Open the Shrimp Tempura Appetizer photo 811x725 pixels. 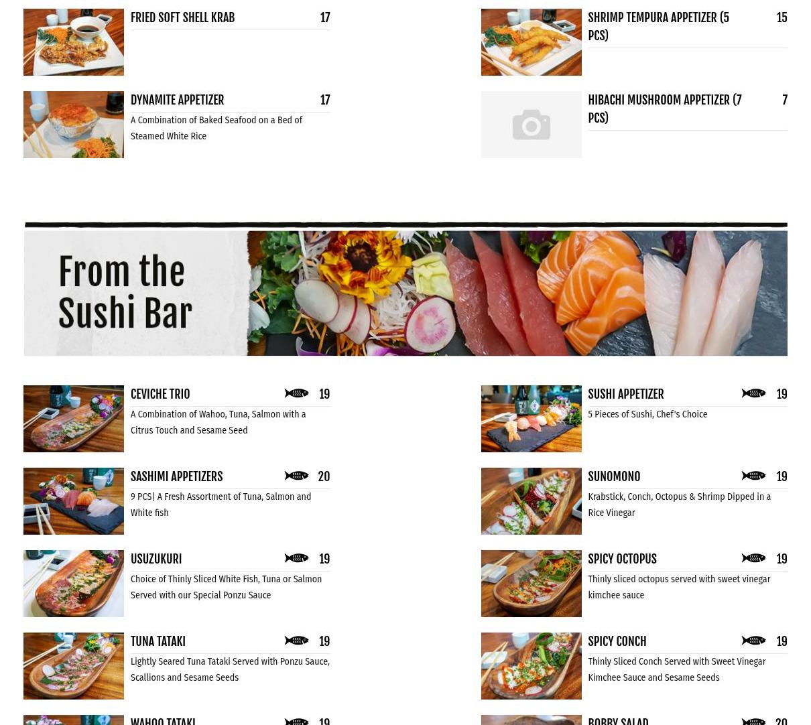[531, 42]
